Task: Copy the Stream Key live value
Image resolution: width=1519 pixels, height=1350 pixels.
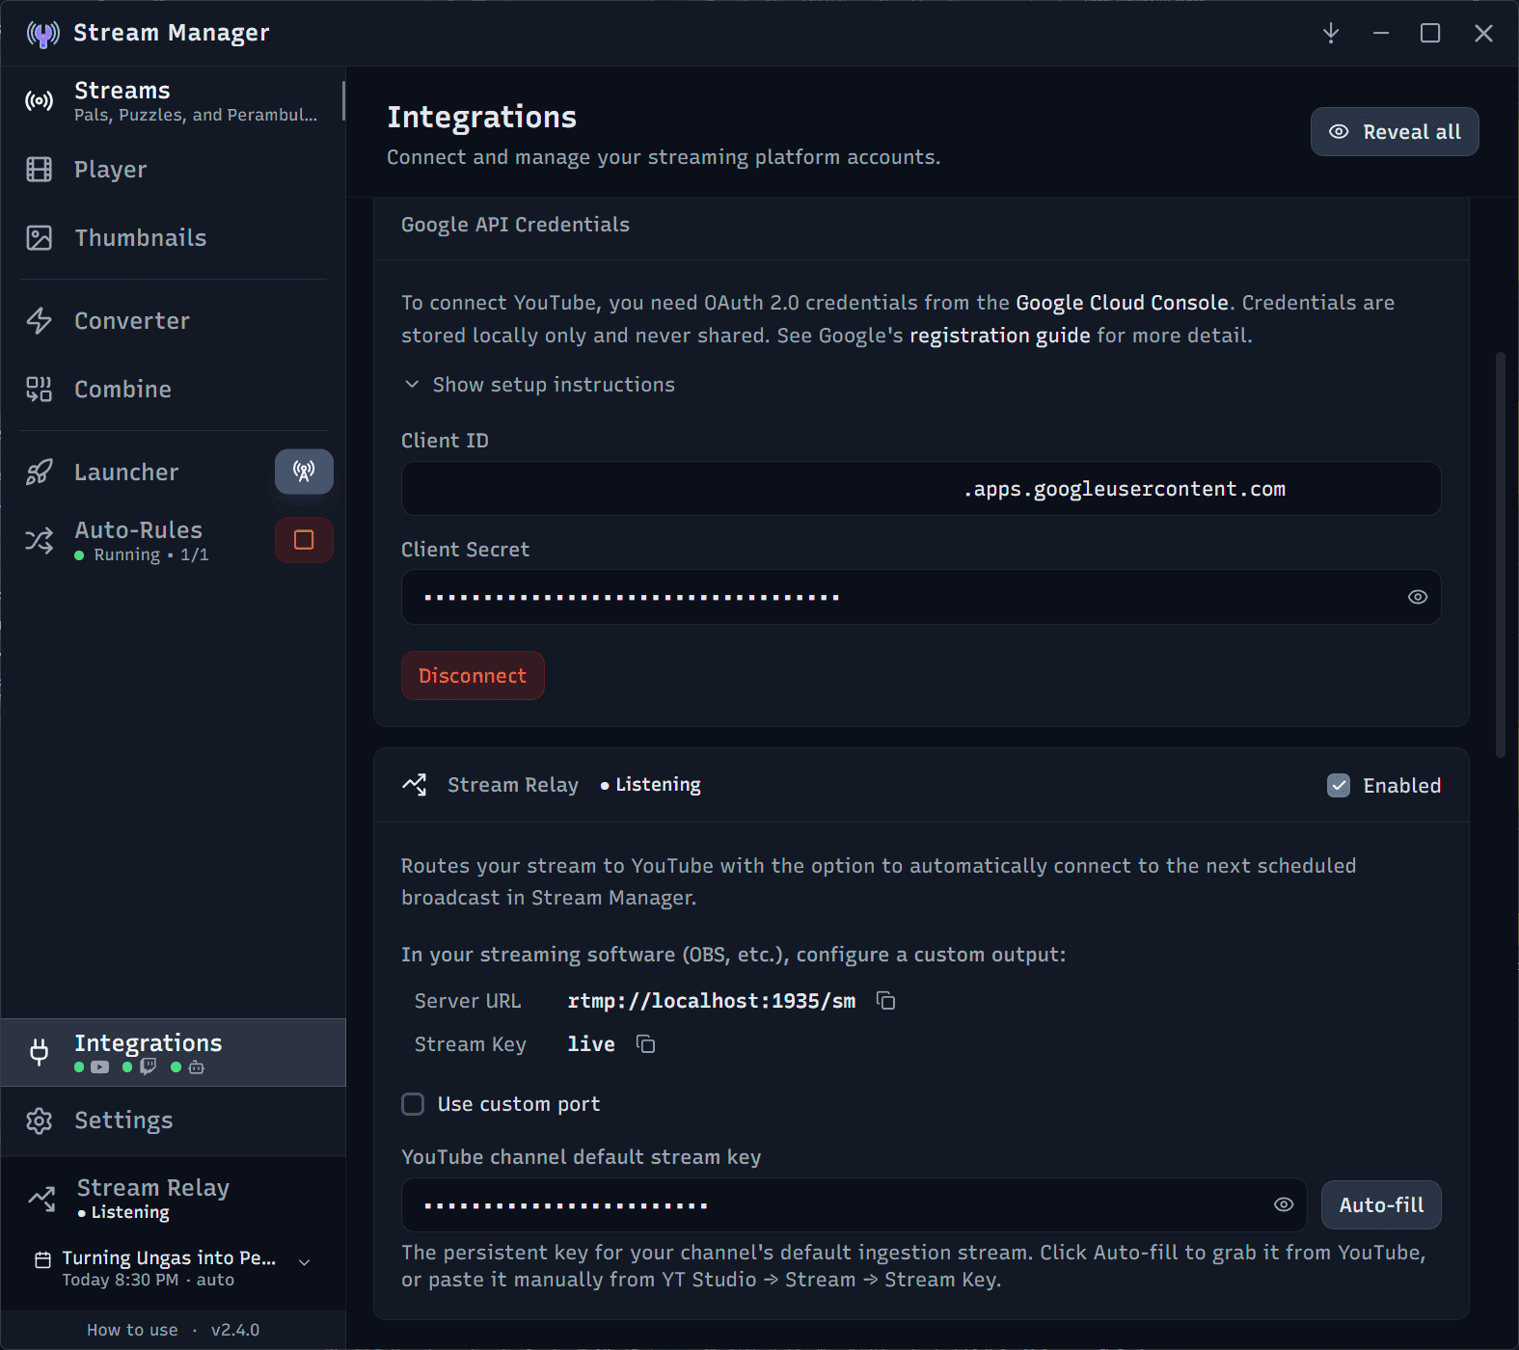Action: [x=645, y=1044]
